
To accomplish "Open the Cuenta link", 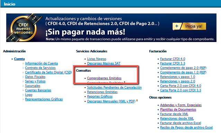I will [19, 59].
